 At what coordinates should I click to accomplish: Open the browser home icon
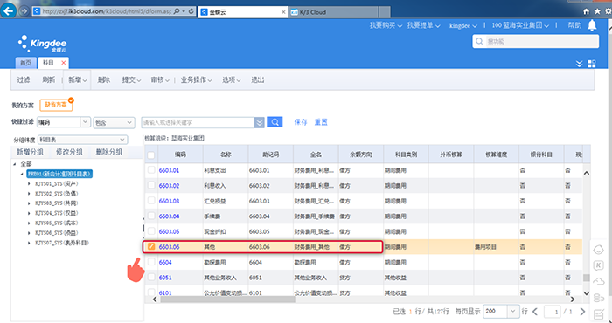587,12
